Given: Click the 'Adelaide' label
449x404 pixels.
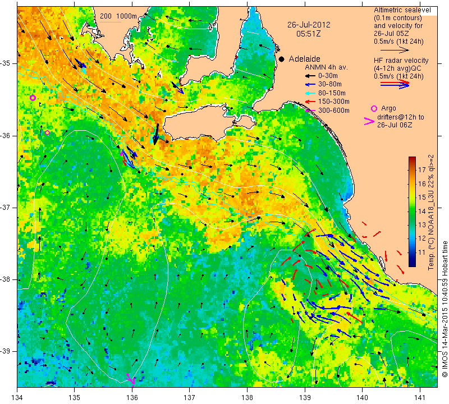Looking at the screenshot, I should coord(304,59).
